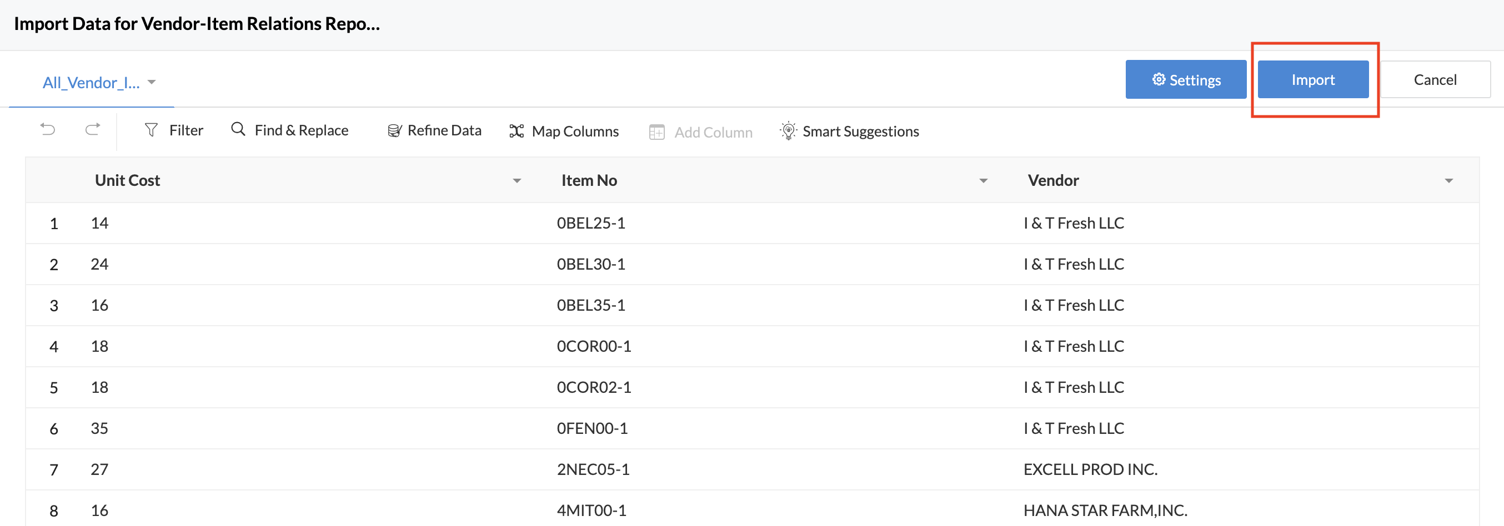Image resolution: width=1504 pixels, height=526 pixels.
Task: Click the Filter funnel icon
Action: [151, 130]
